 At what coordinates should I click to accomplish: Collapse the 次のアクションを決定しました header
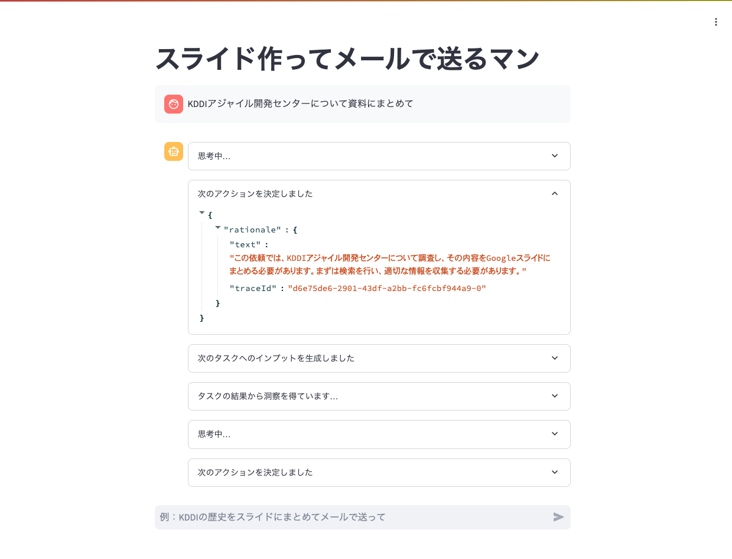pos(379,193)
